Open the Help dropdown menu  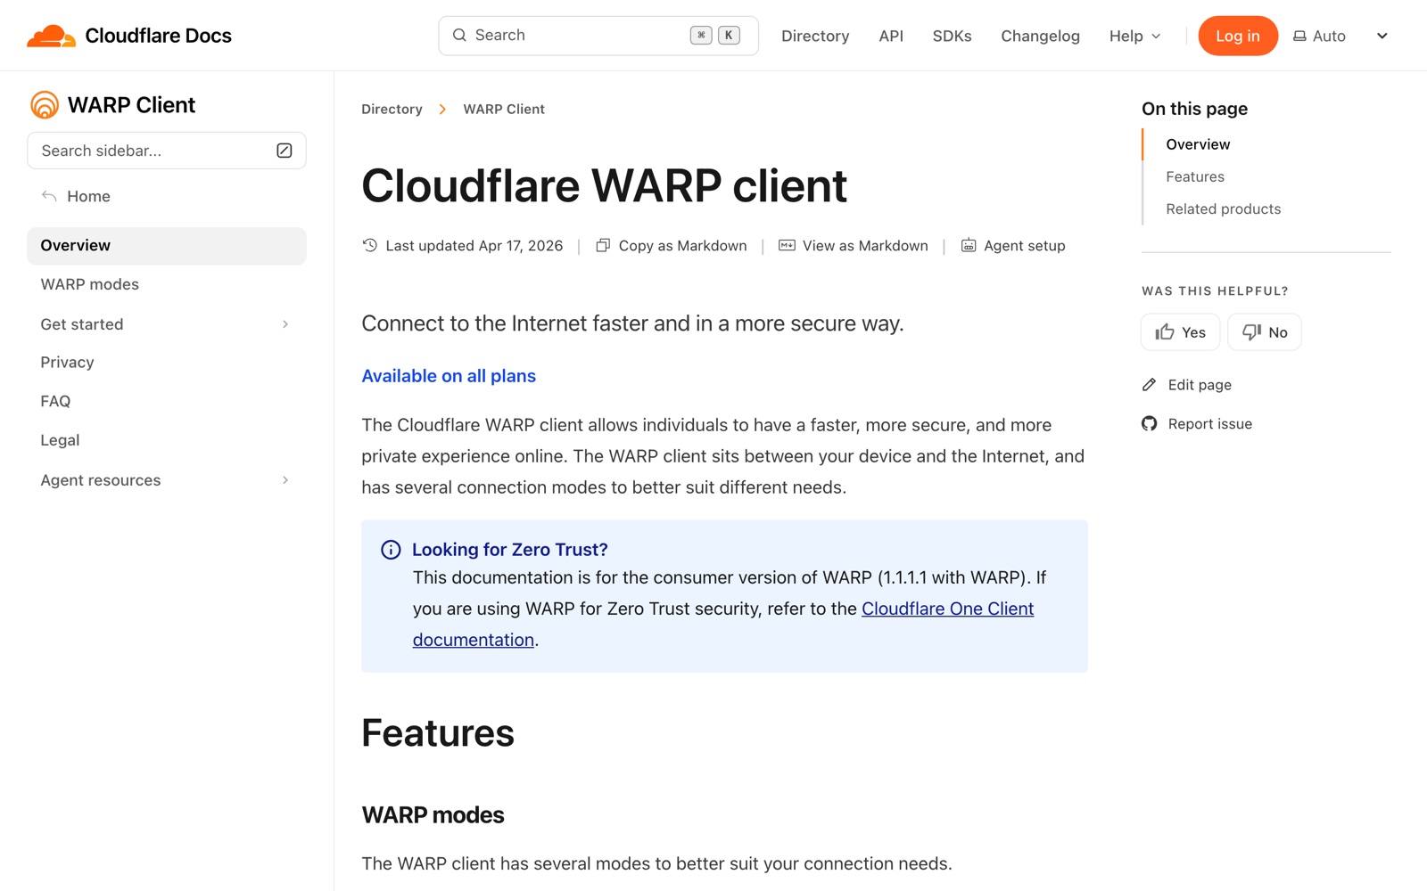coord(1134,37)
